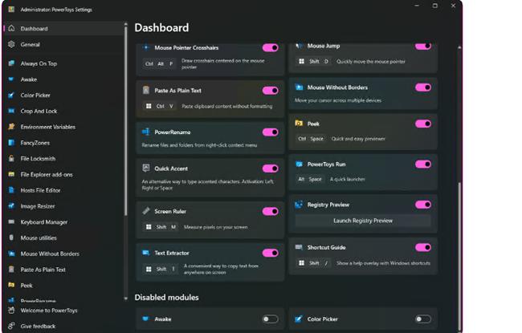Click the Always On Top sidebar icon
The image size is (522, 333).
tap(11, 63)
